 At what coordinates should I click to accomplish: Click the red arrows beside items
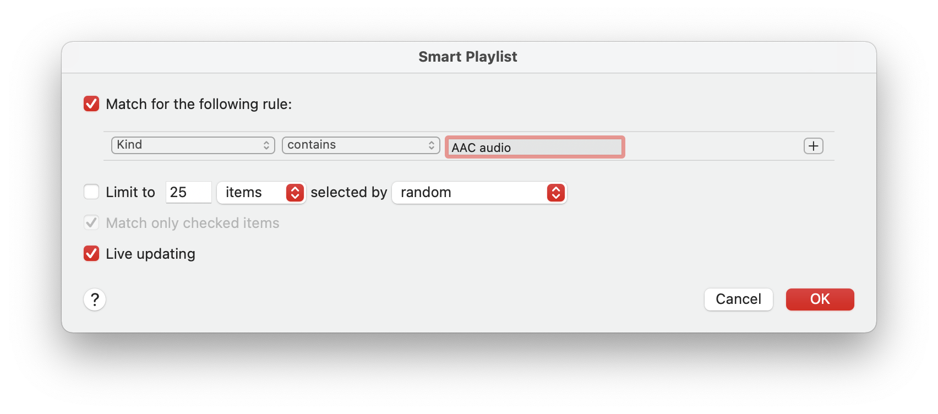tap(295, 193)
